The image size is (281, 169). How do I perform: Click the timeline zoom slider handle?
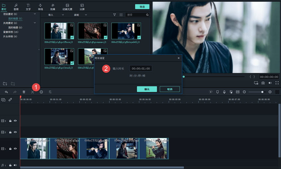pos(262,92)
